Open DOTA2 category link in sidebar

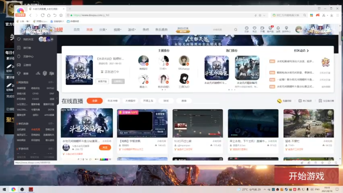pyautogui.click(x=50, y=88)
